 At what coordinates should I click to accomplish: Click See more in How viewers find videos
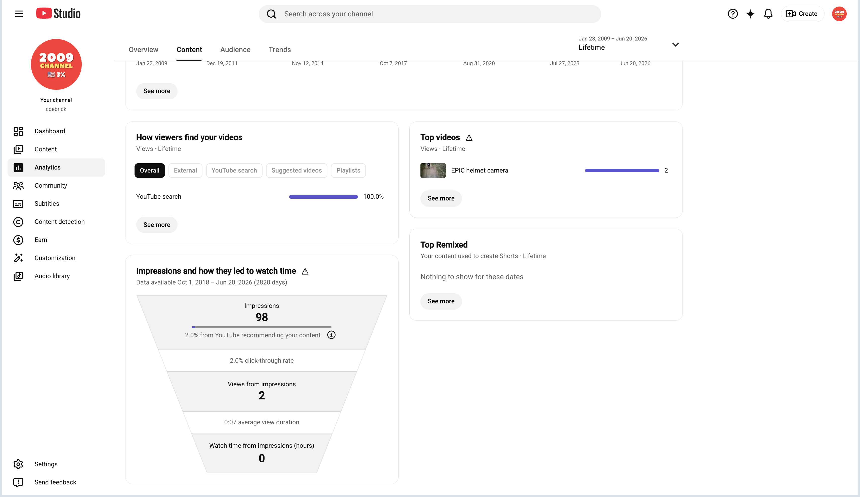coord(157,225)
